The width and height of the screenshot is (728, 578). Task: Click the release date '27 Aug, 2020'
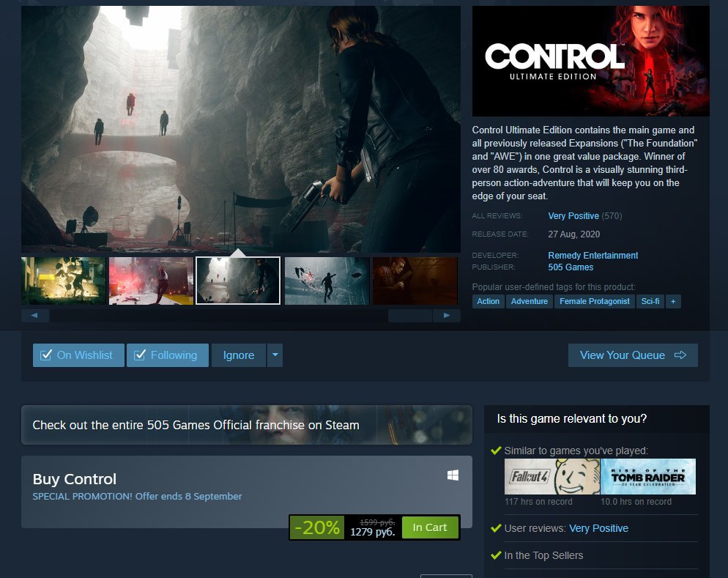click(x=574, y=234)
